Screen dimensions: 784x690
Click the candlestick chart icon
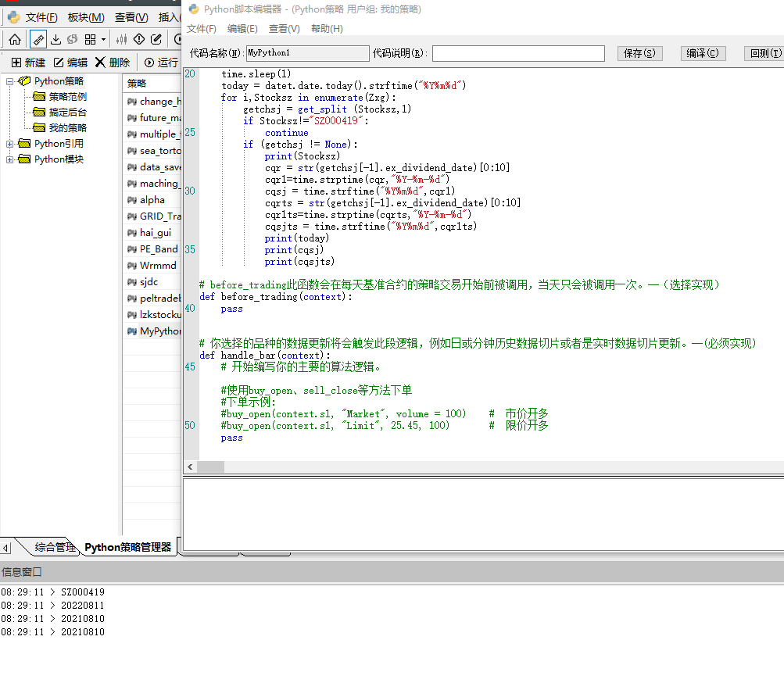121,39
